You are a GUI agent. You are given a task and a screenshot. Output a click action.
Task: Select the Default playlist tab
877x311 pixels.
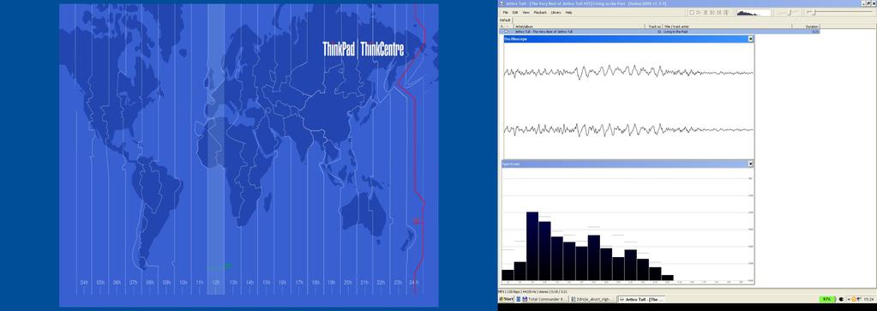coord(505,21)
